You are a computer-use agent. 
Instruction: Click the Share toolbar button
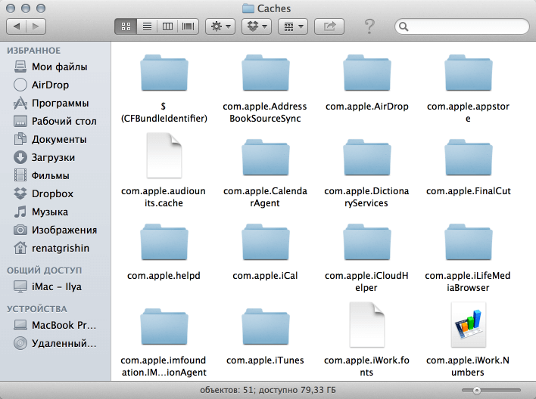329,26
